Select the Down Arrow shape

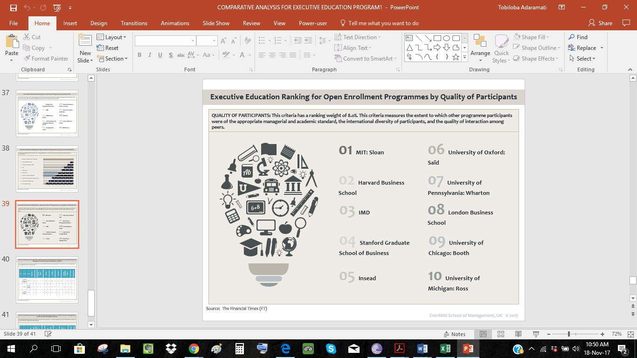(x=446, y=48)
